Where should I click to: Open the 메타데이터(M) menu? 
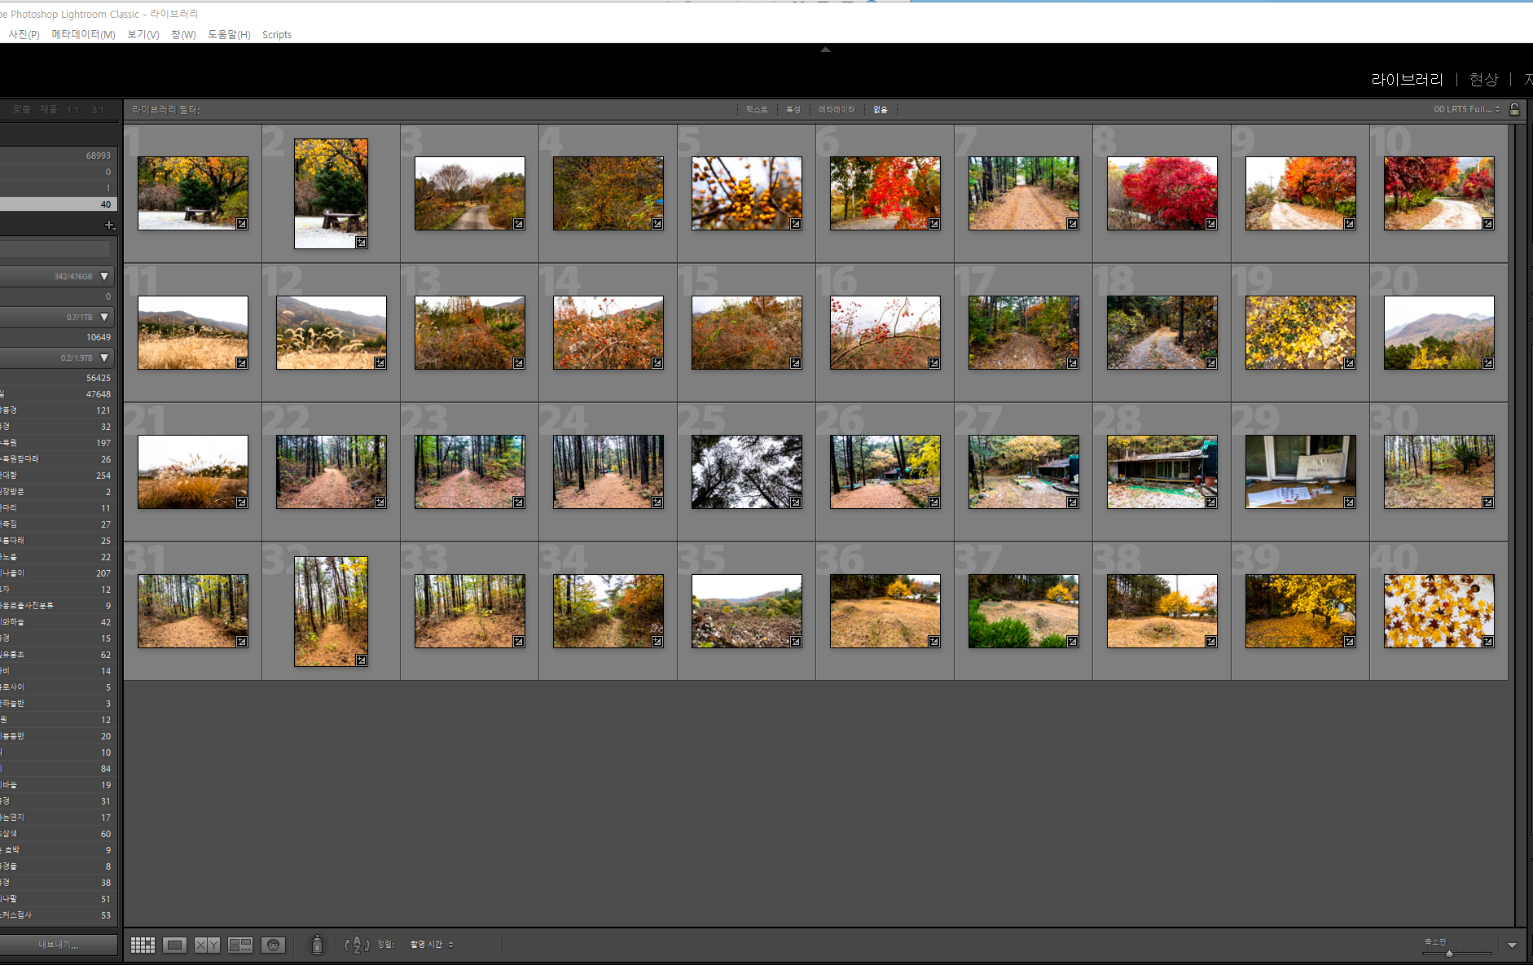(x=83, y=34)
